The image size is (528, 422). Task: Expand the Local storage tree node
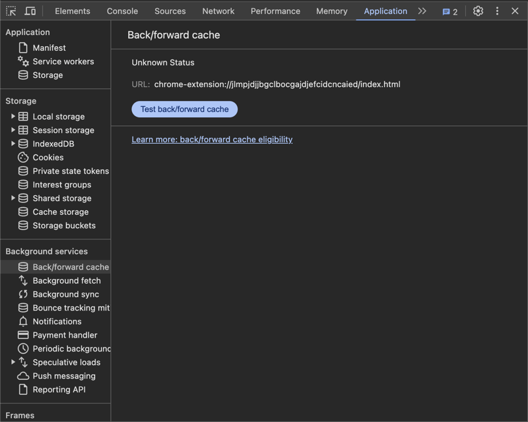click(13, 117)
